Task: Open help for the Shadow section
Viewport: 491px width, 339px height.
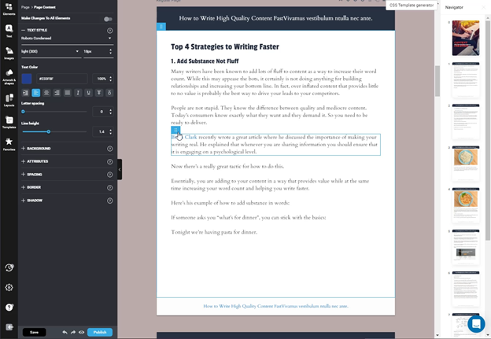Action: [x=109, y=201]
